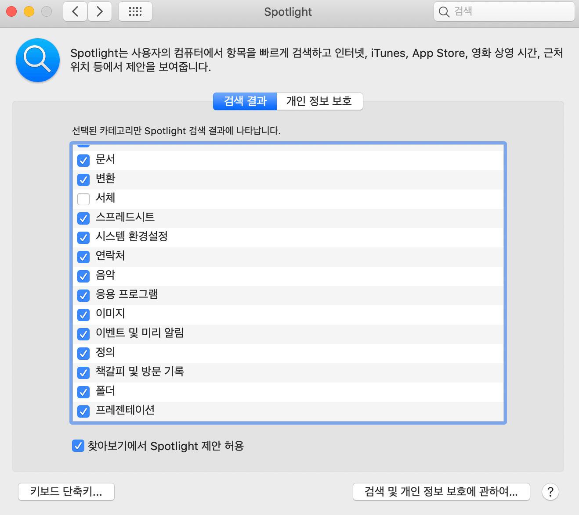Uncheck the 폴더 checkbox

pyautogui.click(x=83, y=392)
